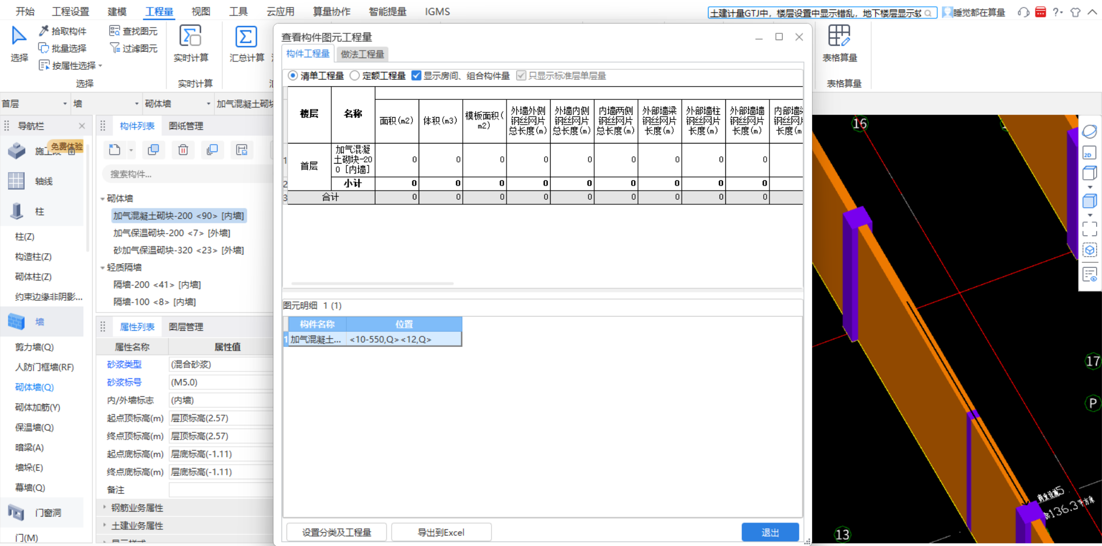Screen dimensions: 1102x546
Task: Select the 轴线 grid icon in navigation bar
Action: 16,181
